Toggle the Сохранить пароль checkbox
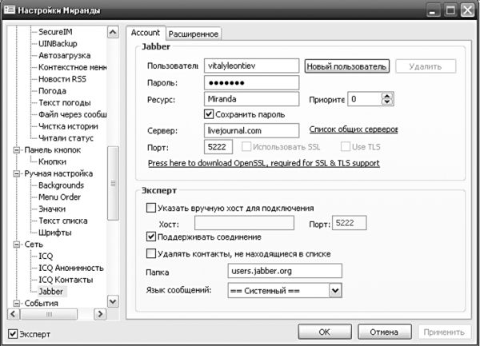The height and width of the screenshot is (346, 480). coord(210,115)
